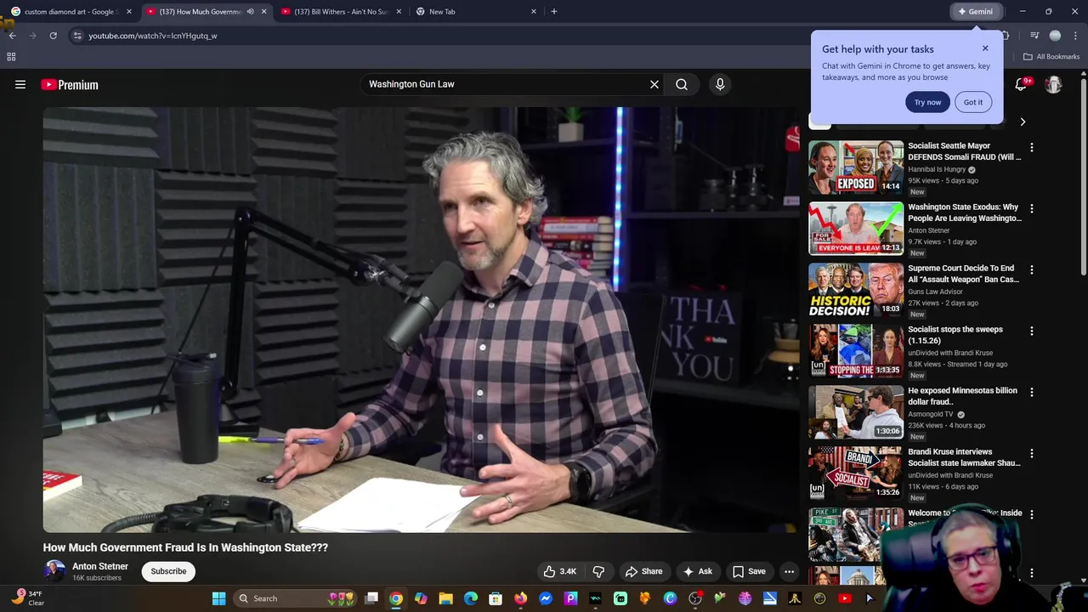The width and height of the screenshot is (1088, 612).
Task: Play Socialist Seattle Mayor DEFENDS video thumbnail
Action: click(x=856, y=167)
